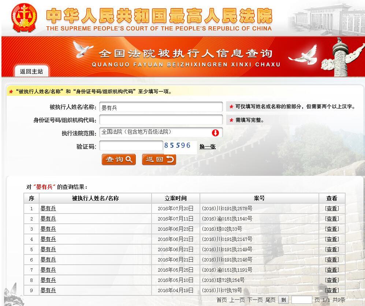Open 晏有兵 name link in row 5
Screen dimensions: 365x306
(48, 249)
